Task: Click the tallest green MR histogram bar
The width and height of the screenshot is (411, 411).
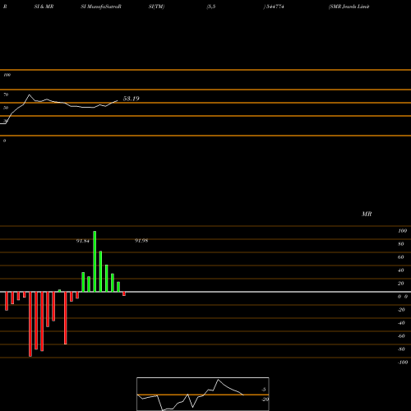Action: (95, 261)
